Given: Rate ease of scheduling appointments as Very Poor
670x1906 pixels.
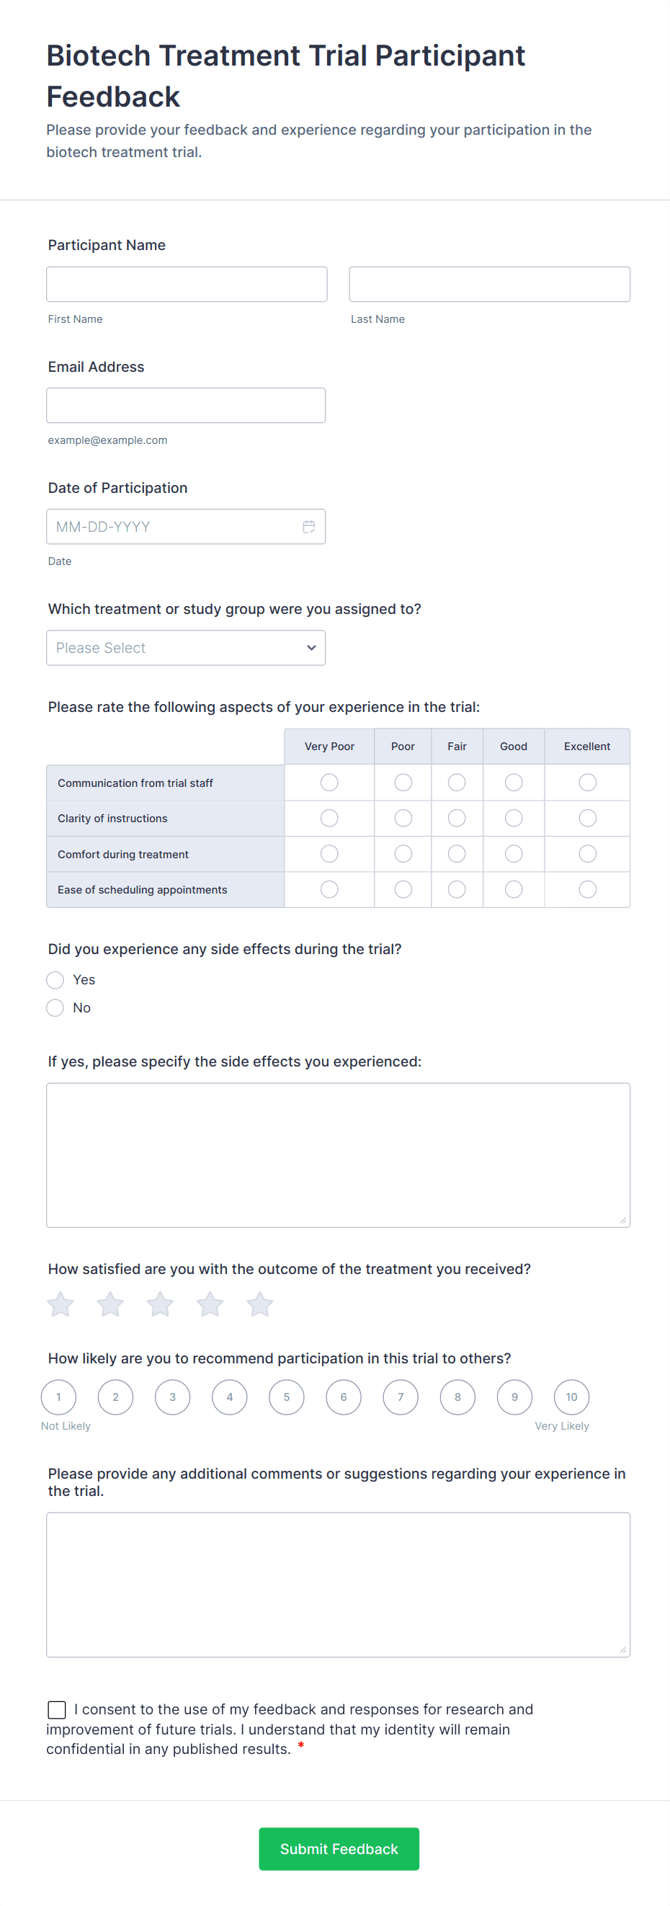Looking at the screenshot, I should [329, 889].
